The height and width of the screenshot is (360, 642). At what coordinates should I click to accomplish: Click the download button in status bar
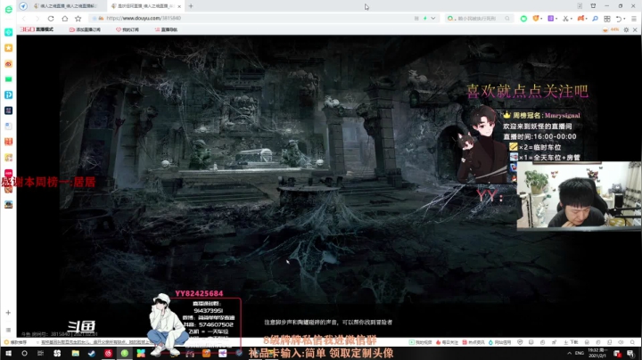tap(571, 342)
